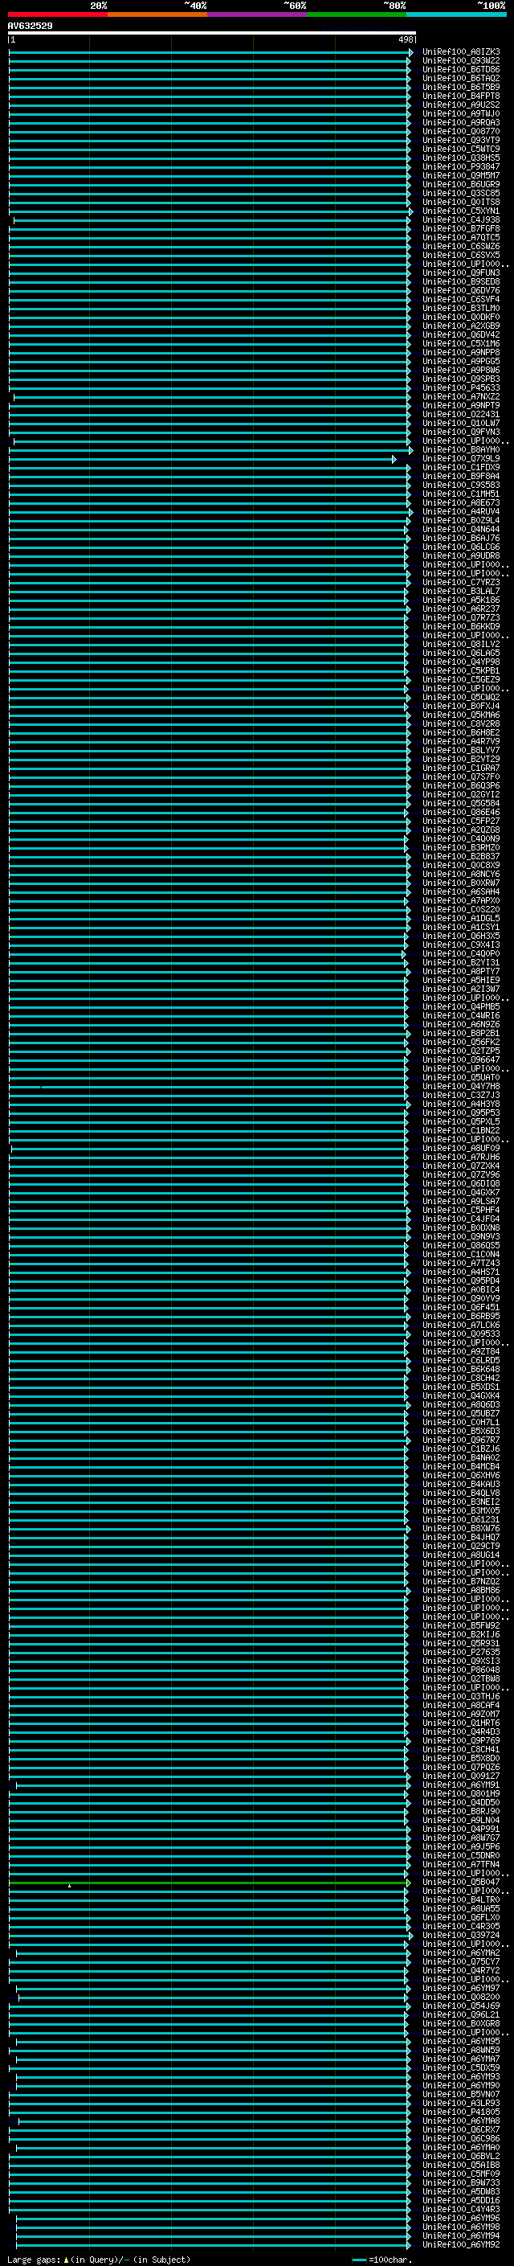
Task: Open hit UniRef100_B6TAQ2
Action: pos(460,78)
